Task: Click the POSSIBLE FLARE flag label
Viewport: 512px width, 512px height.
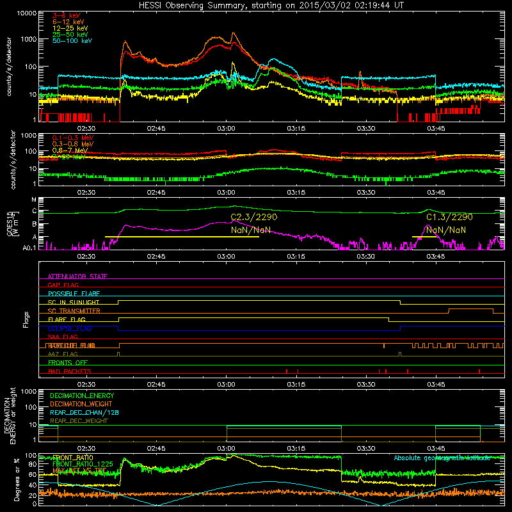Action: click(x=74, y=294)
